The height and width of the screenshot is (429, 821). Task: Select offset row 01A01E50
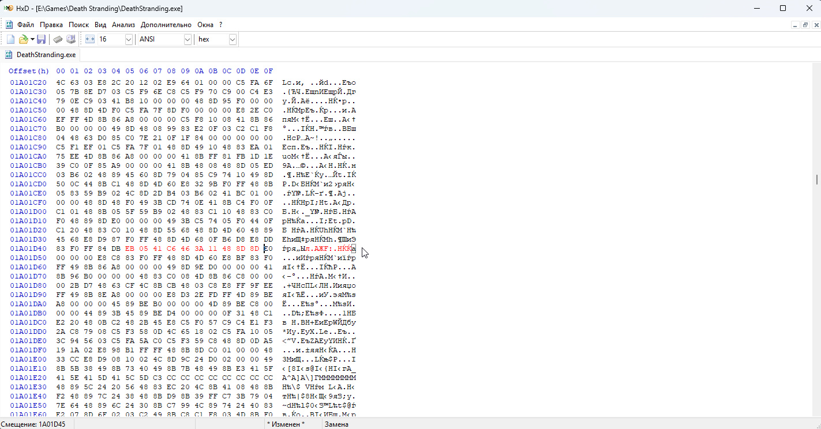coord(28,405)
